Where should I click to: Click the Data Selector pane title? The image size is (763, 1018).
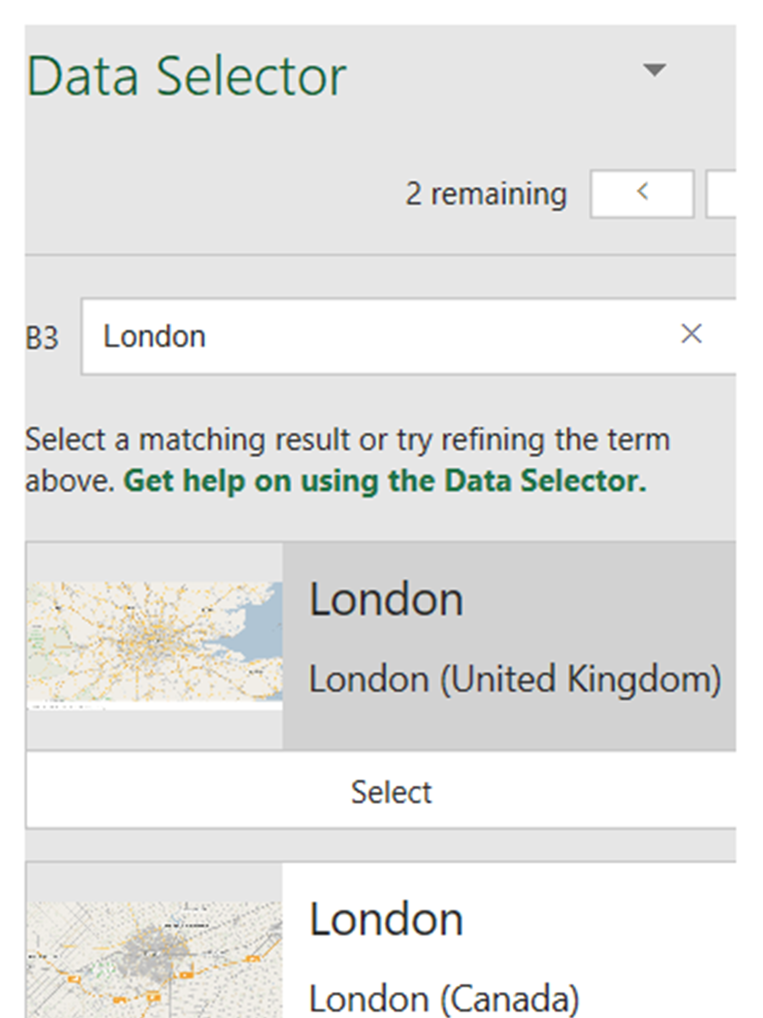point(187,76)
